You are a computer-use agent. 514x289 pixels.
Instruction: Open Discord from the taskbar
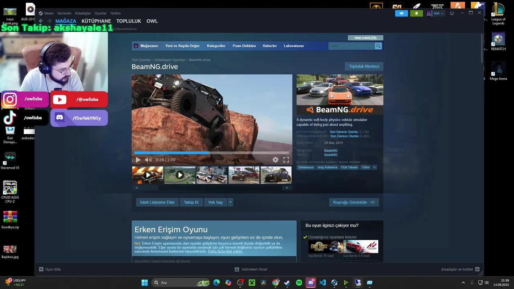[311, 283]
